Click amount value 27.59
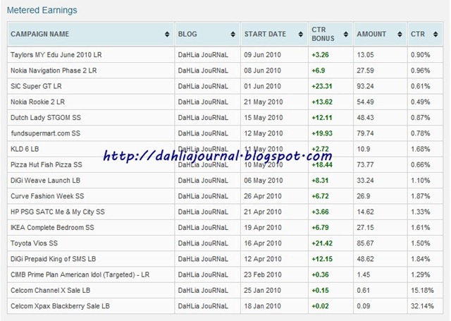The height and width of the screenshot is (321, 451). [365, 71]
